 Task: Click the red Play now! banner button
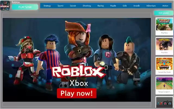(x=77, y=93)
